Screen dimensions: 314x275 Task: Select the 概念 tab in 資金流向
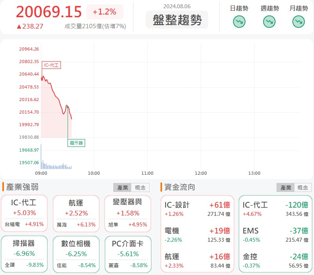point(303,188)
